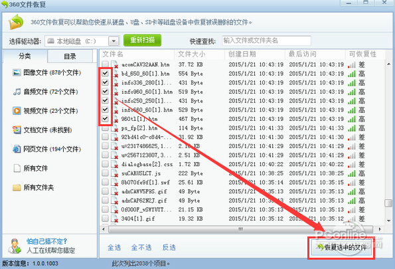
Task: Click the file name info660_60[1].htm
Action: 147,110
